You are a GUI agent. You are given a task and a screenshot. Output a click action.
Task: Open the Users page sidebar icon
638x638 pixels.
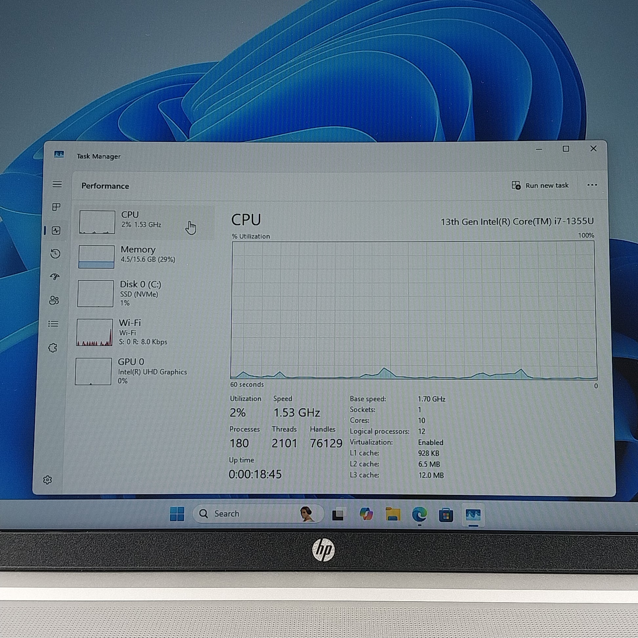click(54, 300)
